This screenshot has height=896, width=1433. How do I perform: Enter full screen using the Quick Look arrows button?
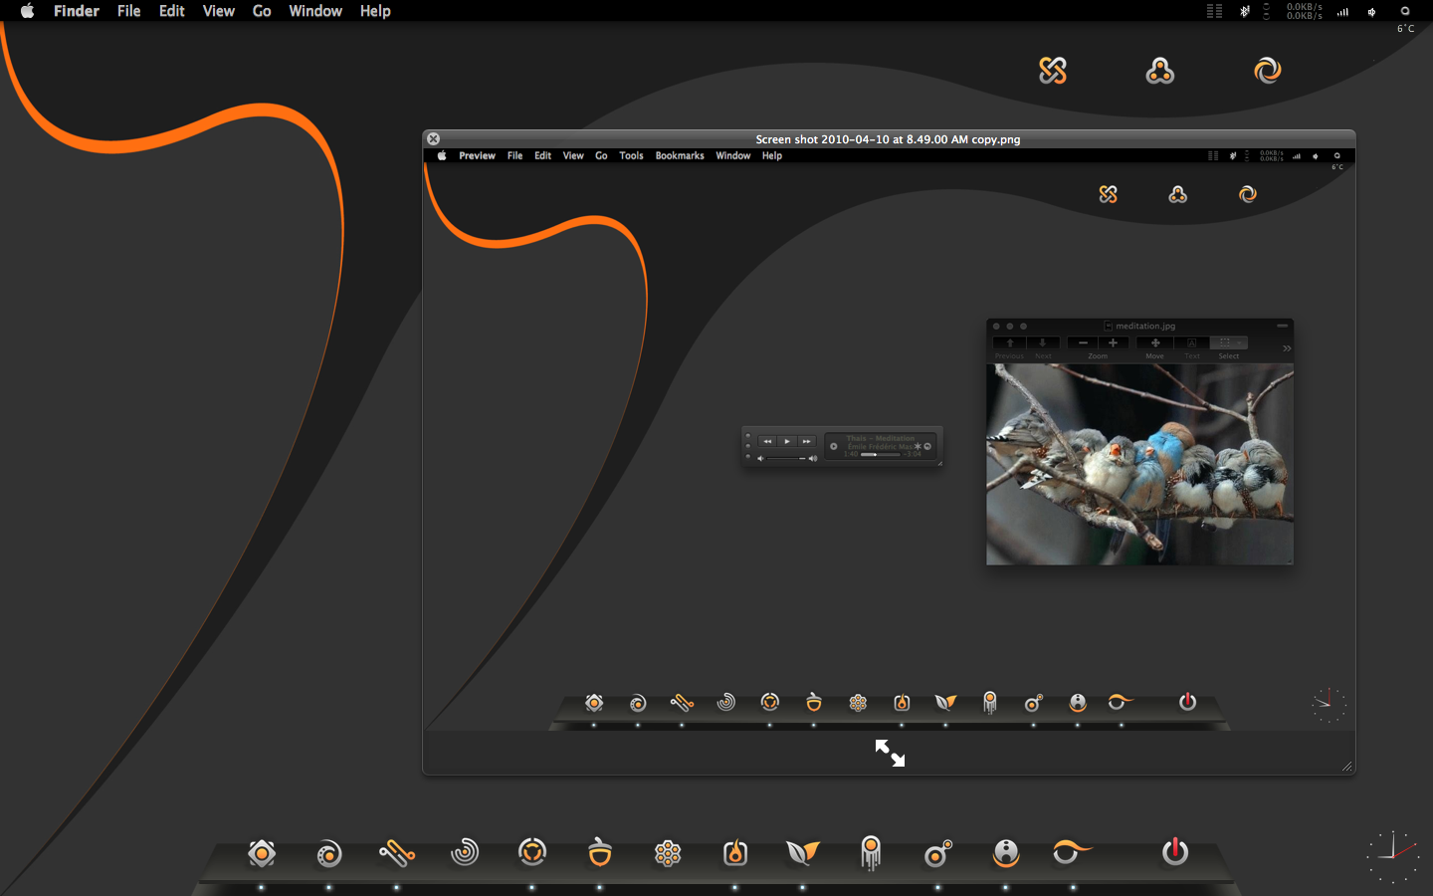[890, 753]
